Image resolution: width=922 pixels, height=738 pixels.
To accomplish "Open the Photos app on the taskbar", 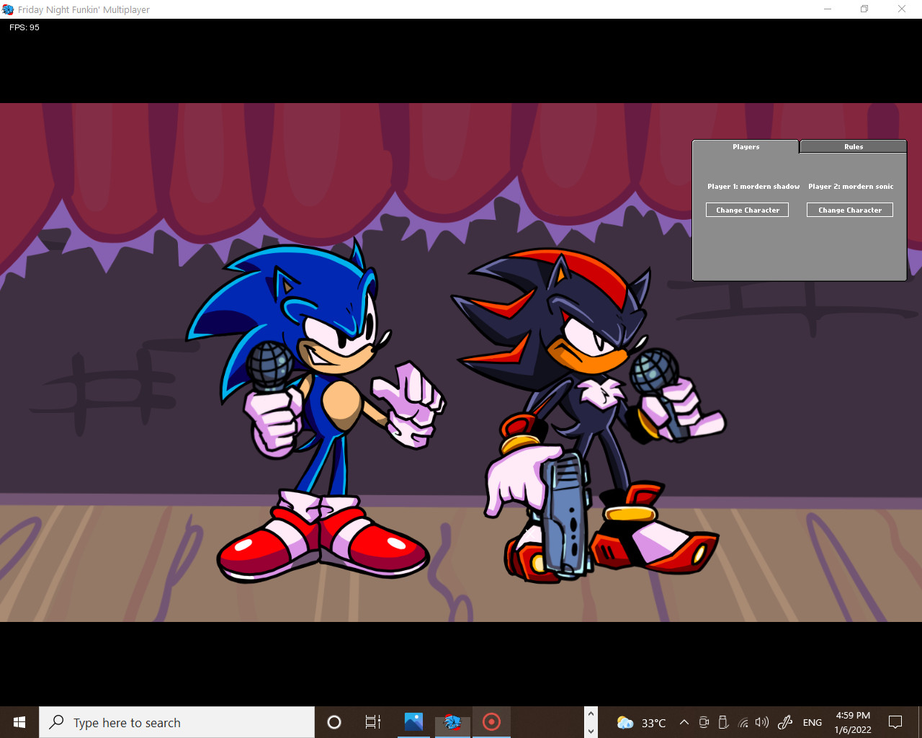I will coord(413,722).
